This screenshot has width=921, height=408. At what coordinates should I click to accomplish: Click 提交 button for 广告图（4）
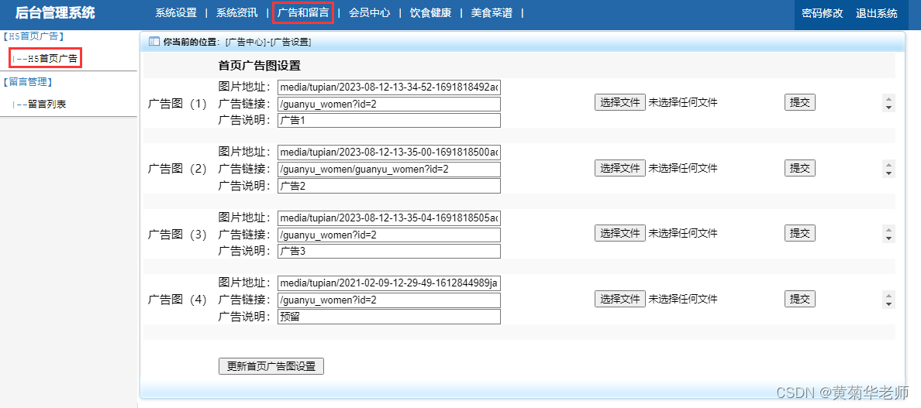800,299
